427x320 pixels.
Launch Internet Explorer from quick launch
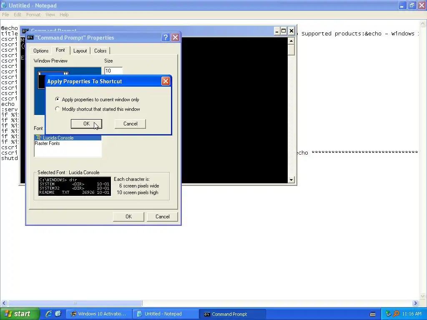coord(49,314)
